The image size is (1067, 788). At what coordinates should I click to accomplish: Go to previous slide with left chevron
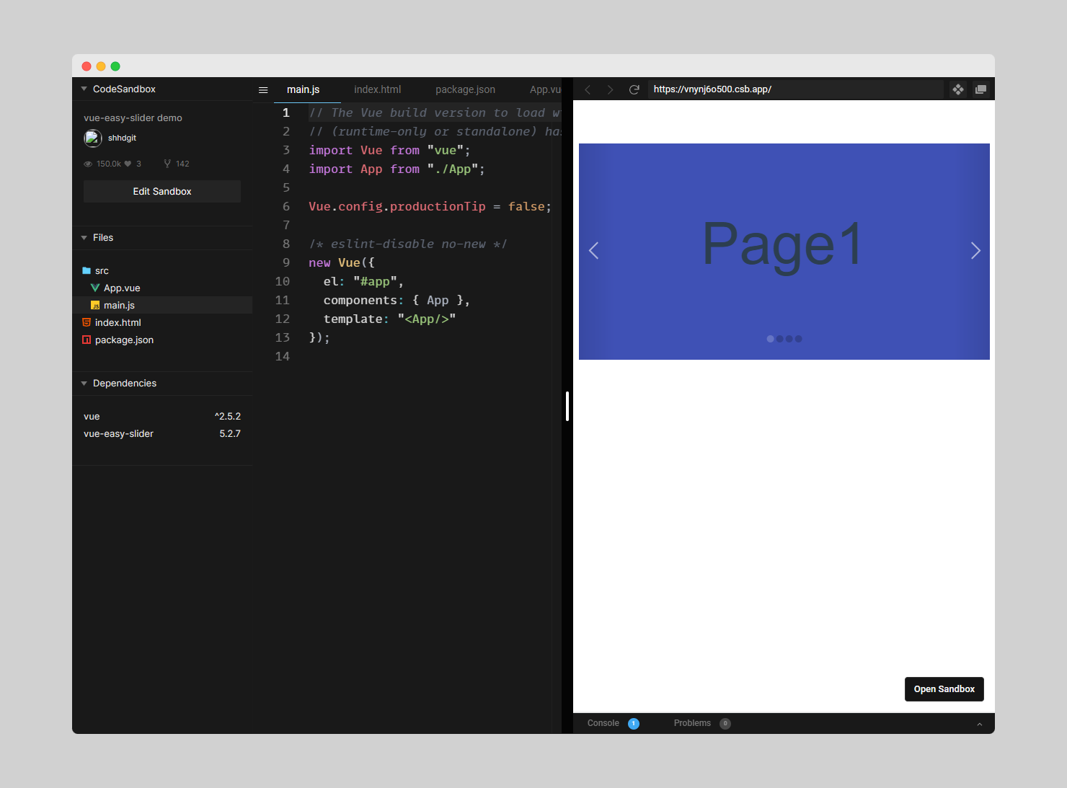pos(594,251)
